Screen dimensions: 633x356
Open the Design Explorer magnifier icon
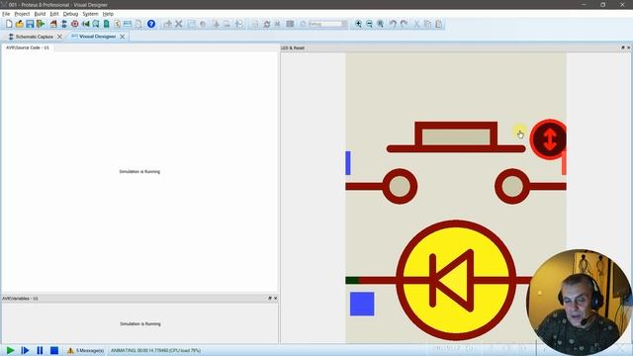pos(96,24)
